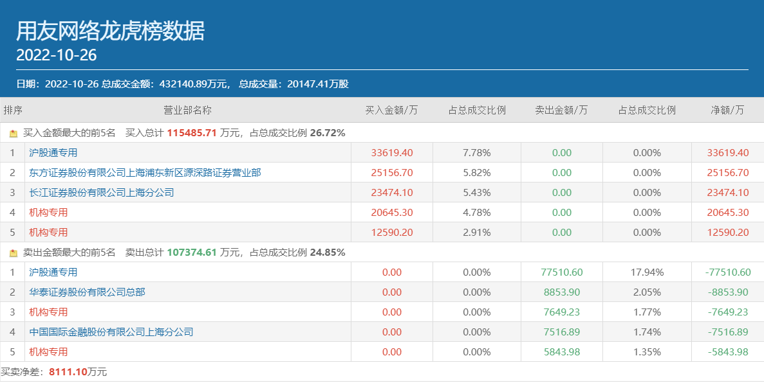Click the 买入金额/万 column header
The height and width of the screenshot is (383, 764).
tap(391, 110)
